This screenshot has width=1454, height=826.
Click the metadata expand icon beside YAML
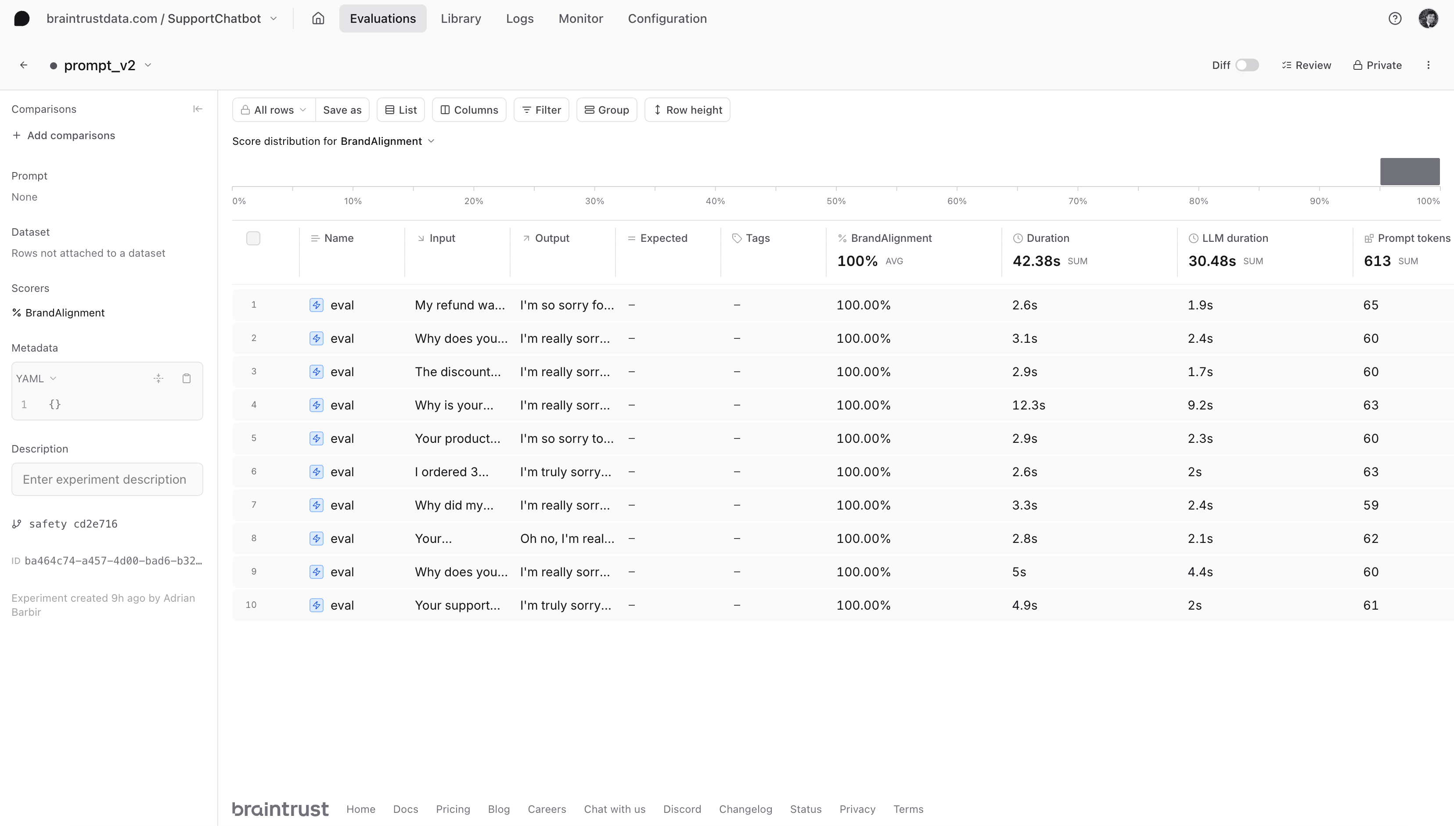(158, 378)
